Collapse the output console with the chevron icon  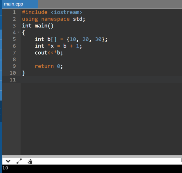(x=8, y=161)
